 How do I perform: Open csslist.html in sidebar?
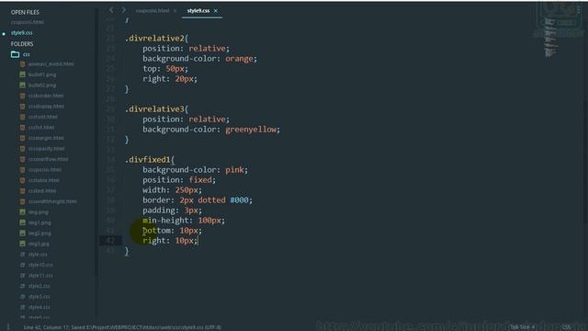pyautogui.click(x=41, y=127)
